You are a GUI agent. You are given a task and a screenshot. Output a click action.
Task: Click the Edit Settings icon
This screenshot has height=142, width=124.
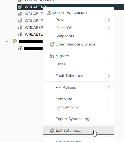coord(52,131)
